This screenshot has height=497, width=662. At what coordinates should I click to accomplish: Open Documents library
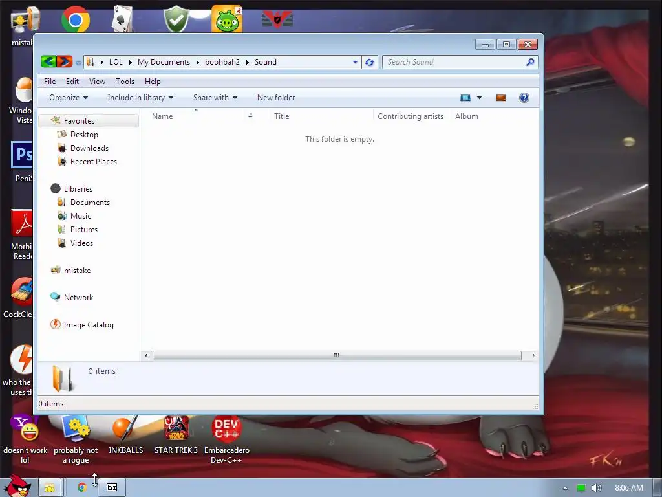tap(90, 203)
